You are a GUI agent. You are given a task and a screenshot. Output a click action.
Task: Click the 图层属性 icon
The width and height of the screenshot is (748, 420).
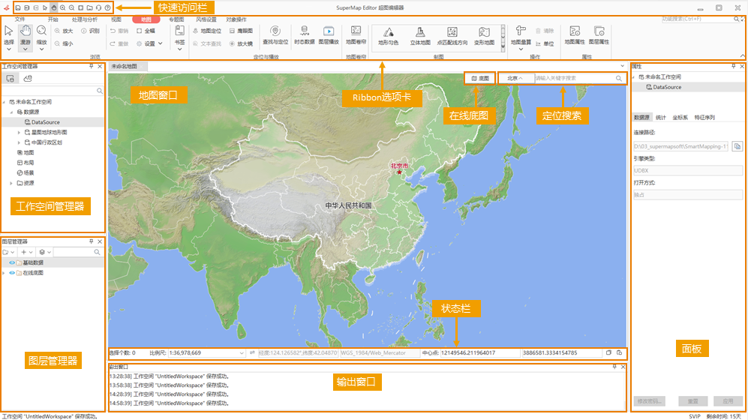(599, 31)
